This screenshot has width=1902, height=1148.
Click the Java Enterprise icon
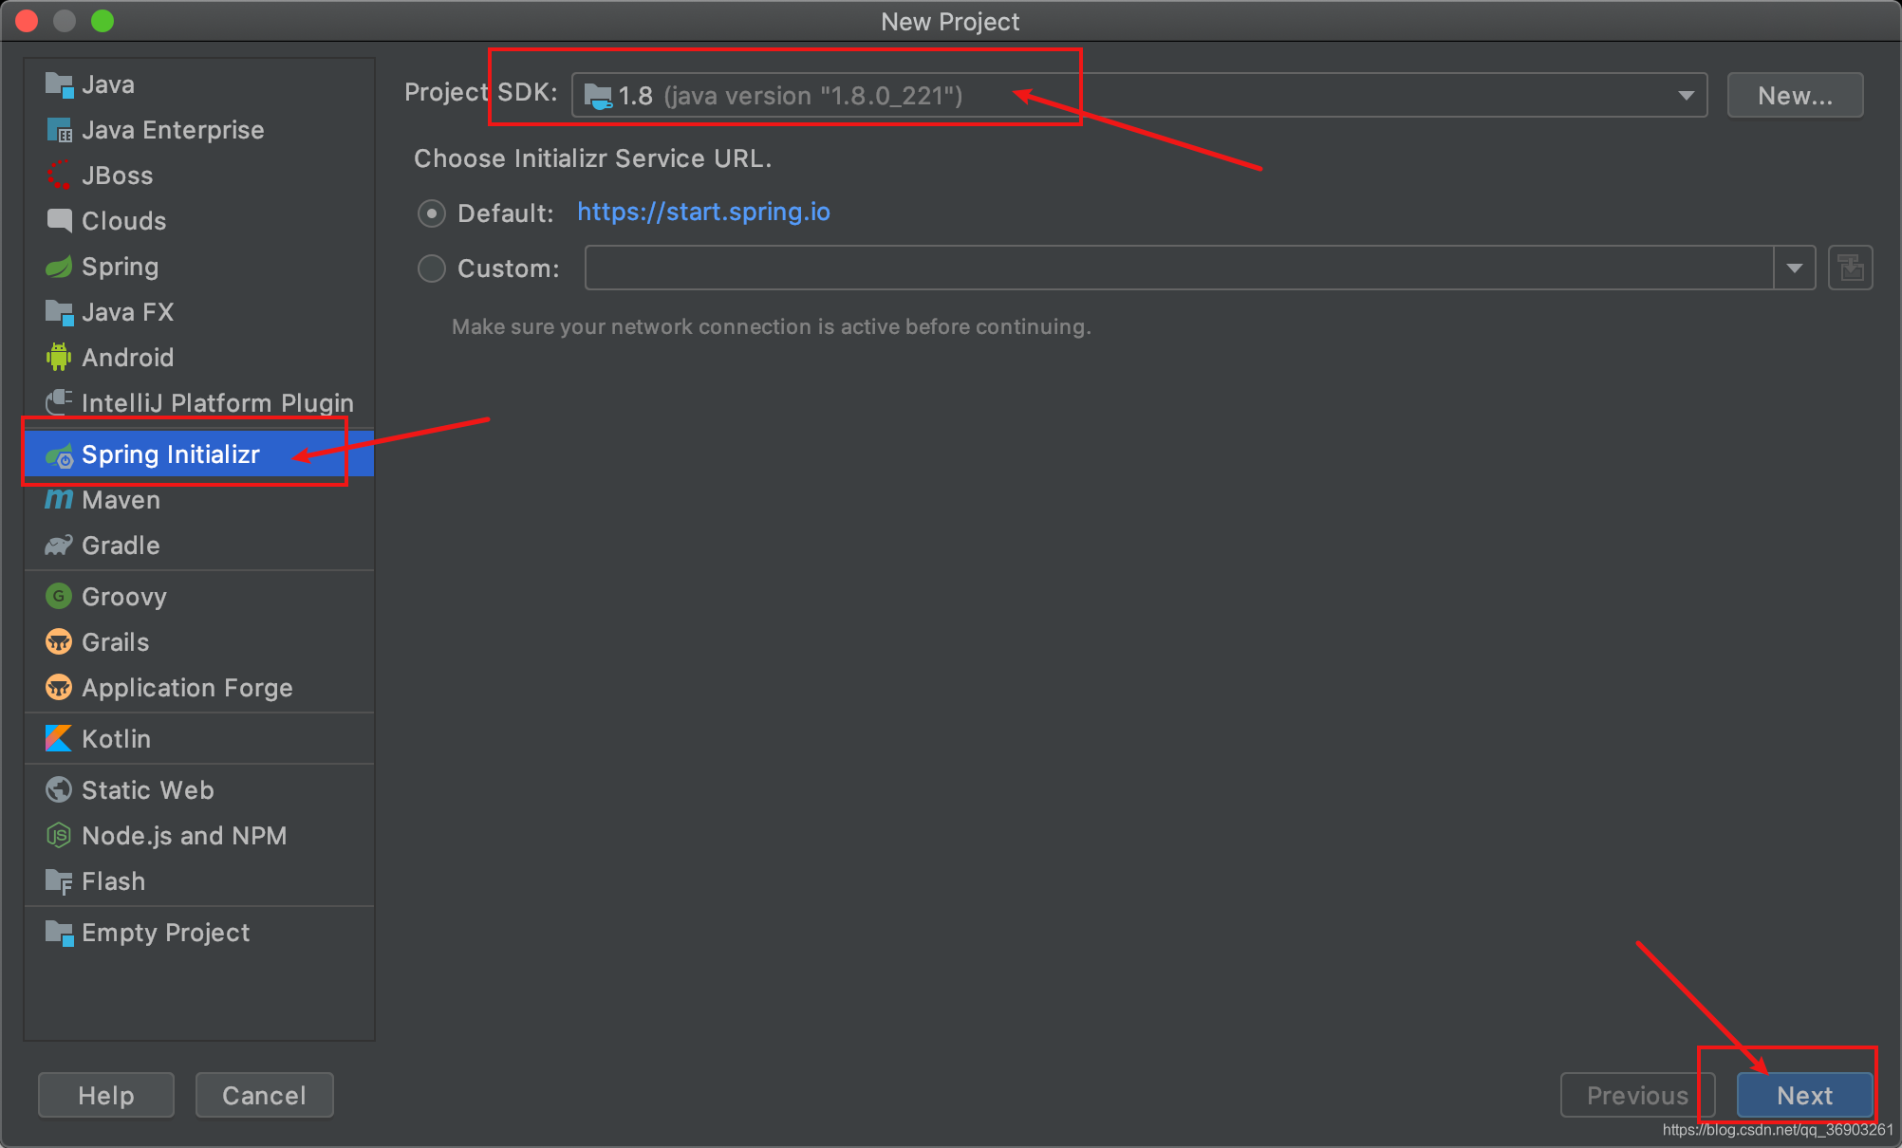click(x=59, y=131)
